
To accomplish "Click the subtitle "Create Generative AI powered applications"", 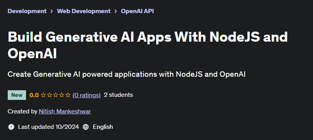I will click(126, 74).
